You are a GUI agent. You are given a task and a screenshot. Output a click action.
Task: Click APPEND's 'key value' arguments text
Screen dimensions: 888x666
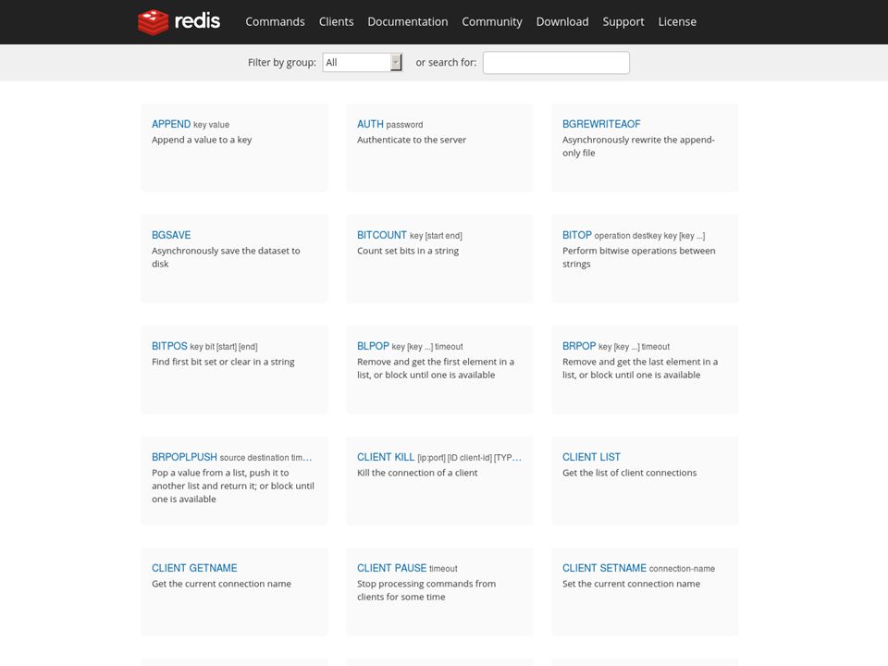click(x=211, y=125)
